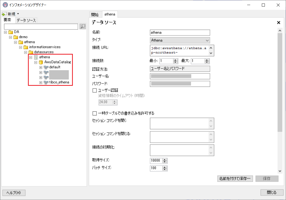
Task: Click the 新規 button label
Action: 12,14
